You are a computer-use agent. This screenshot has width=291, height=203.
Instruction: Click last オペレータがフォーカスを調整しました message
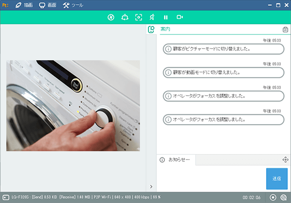point(224,119)
